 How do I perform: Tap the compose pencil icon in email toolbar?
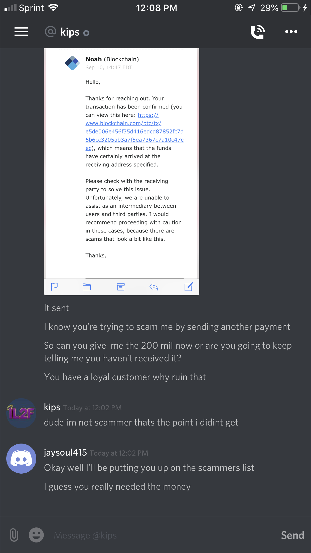[x=189, y=287]
